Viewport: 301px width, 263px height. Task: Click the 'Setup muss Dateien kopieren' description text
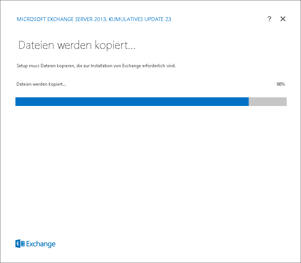click(96, 66)
